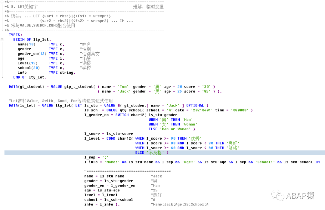Click the '20210401' date literal
The image size is (325, 210).
[202, 110]
